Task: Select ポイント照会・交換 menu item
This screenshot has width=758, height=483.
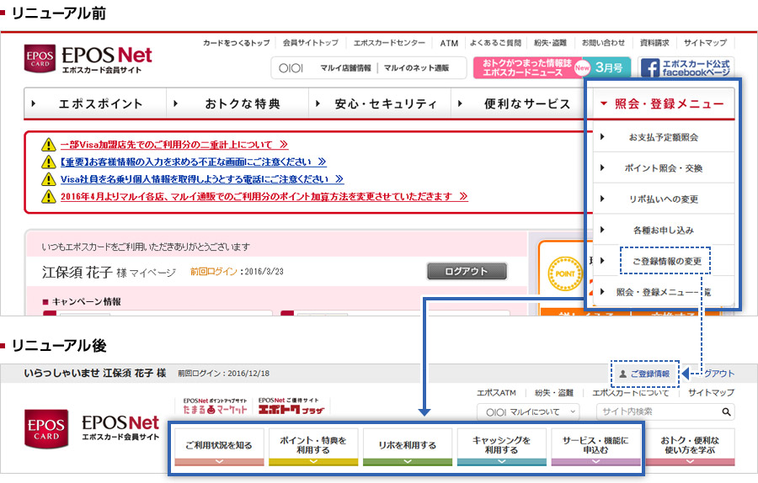Action: click(664, 168)
